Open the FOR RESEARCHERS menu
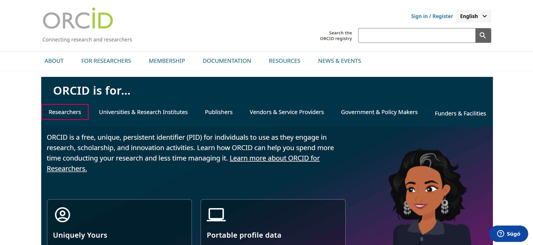Viewport: 533px width, 245px height. tap(106, 61)
